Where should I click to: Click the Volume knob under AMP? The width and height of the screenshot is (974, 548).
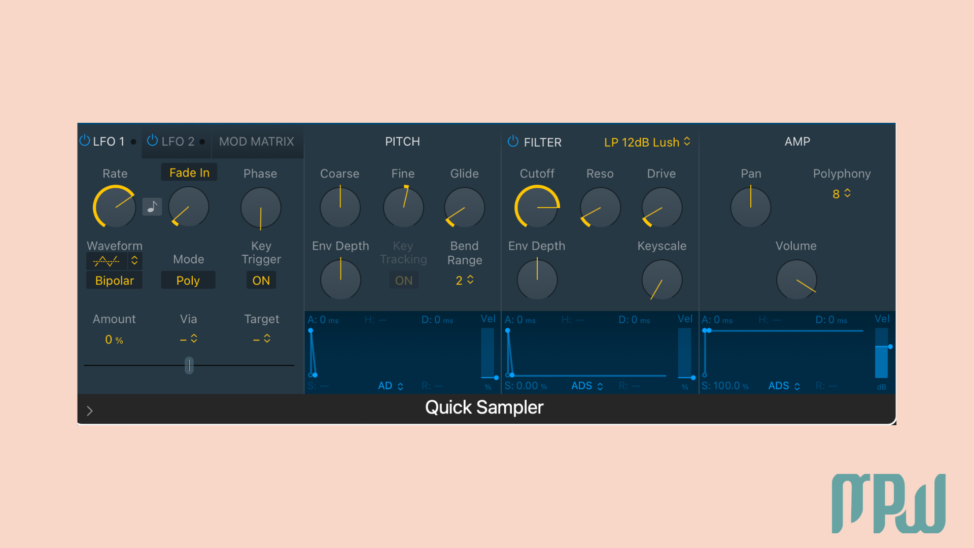click(796, 279)
